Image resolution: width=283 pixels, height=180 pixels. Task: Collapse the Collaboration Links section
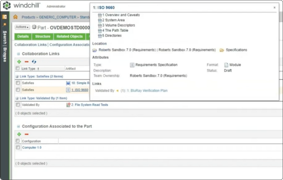pos(18,54)
